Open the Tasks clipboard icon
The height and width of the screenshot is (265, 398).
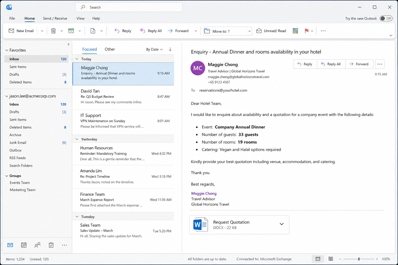click(x=51, y=245)
